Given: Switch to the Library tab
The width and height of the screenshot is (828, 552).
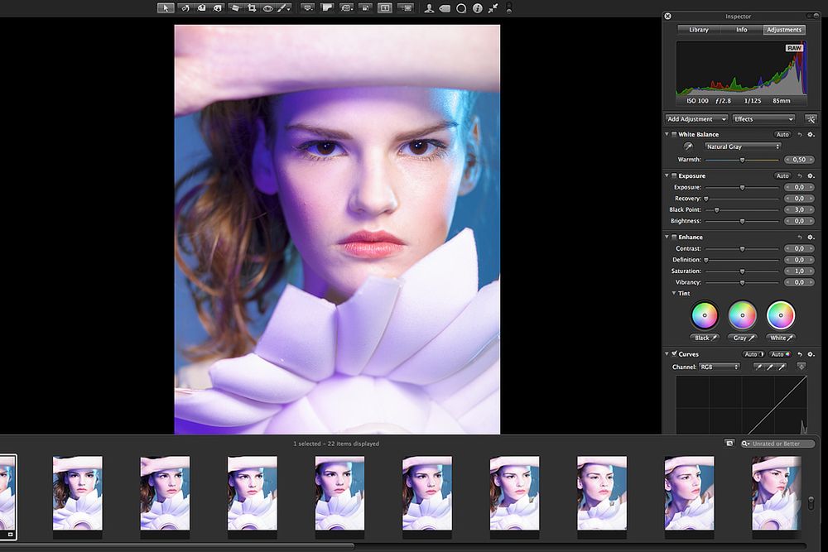Looking at the screenshot, I should 699,30.
